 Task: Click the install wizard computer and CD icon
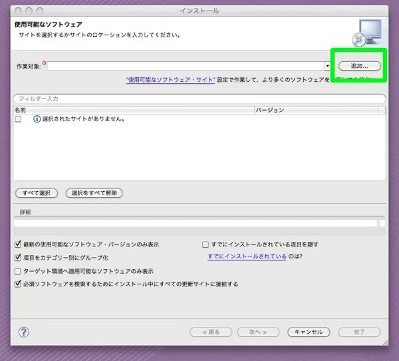[x=366, y=33]
